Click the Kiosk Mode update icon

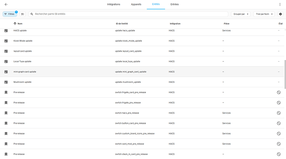pyautogui.click(x=6, y=41)
